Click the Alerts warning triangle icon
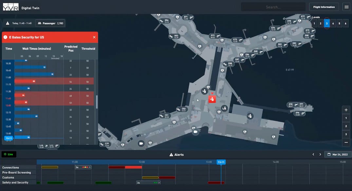Screen dimensions: 352x191 click(x=171, y=154)
